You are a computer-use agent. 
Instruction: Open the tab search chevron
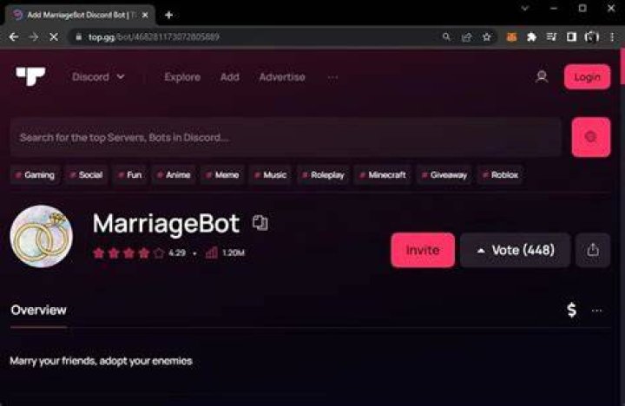tap(525, 8)
